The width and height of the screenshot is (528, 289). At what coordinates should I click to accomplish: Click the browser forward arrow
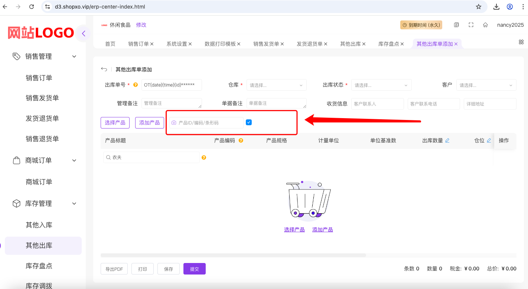(18, 7)
